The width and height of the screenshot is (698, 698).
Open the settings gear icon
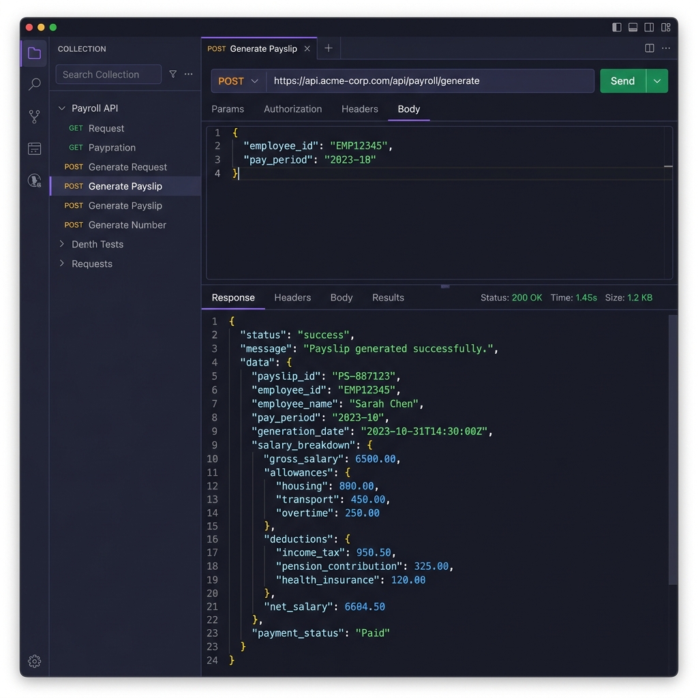tap(34, 661)
